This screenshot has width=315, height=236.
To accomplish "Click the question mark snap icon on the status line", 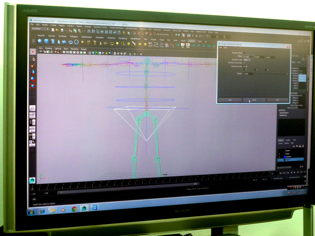I will click(119, 32).
